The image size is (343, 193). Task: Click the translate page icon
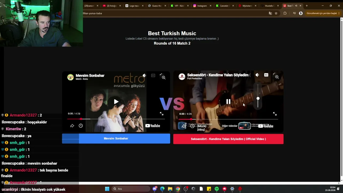coord(270,13)
